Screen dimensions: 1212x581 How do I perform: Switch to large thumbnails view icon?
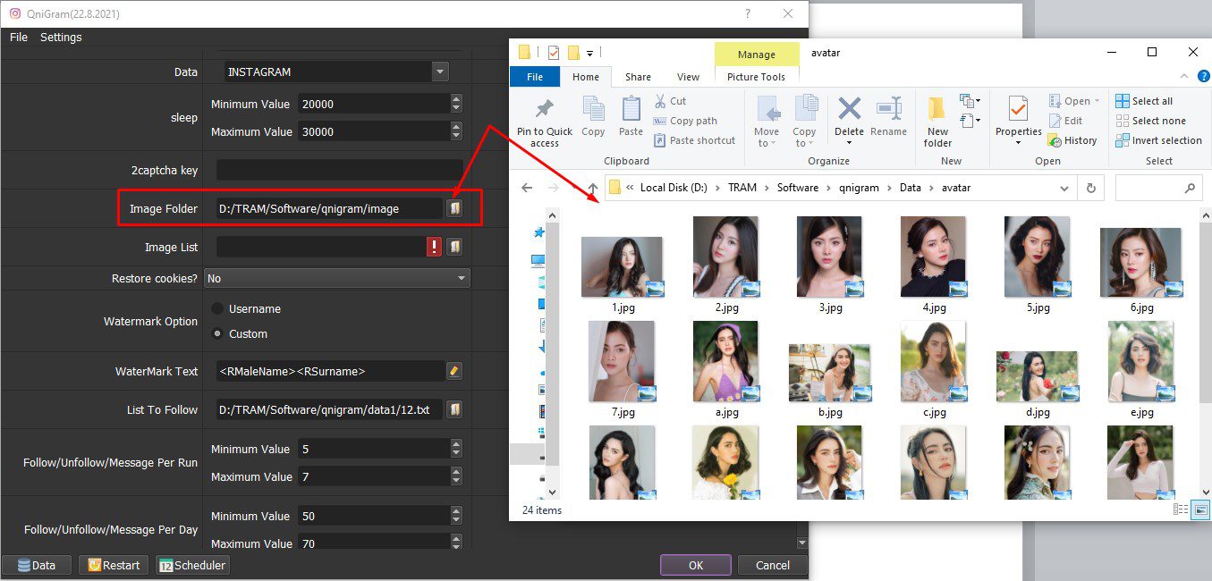(1200, 509)
